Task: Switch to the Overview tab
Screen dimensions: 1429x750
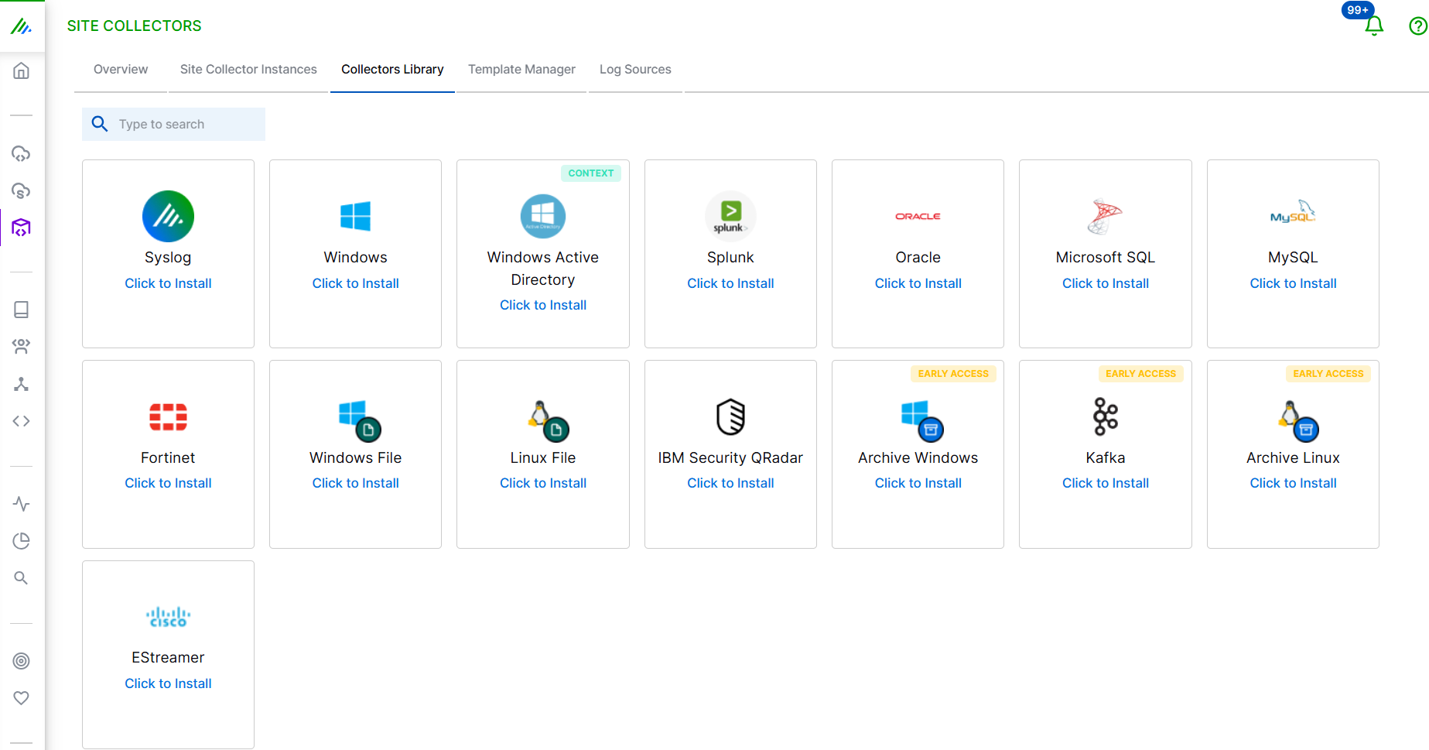Action: coord(121,69)
